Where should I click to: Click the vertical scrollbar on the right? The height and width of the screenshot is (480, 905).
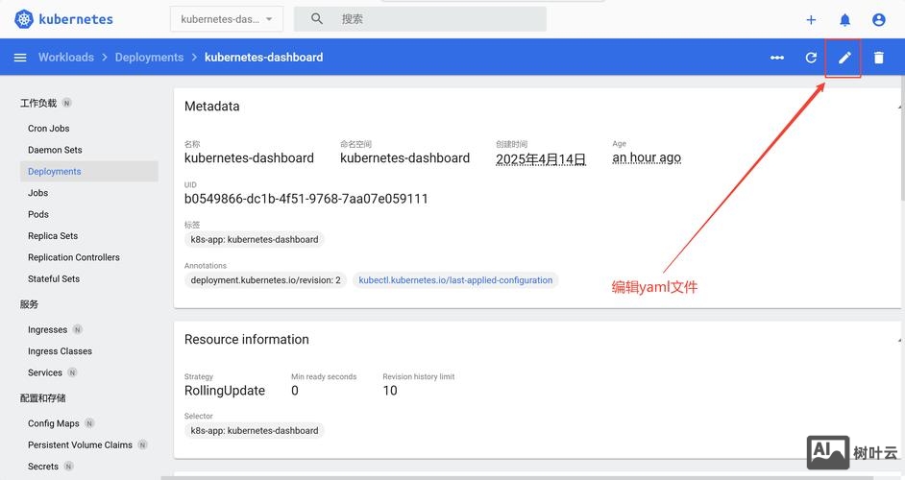pos(902,138)
